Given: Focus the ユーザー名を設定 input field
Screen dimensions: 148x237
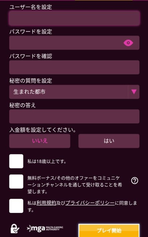Looking at the screenshot, I should pos(74,18).
